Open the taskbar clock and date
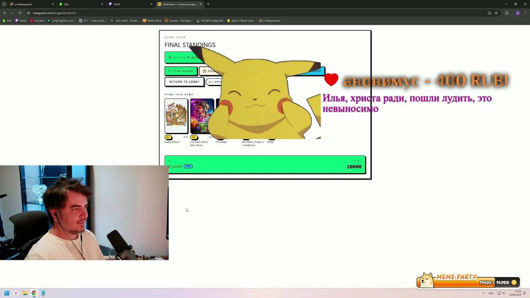This screenshot has width=530, height=298. tap(515, 293)
